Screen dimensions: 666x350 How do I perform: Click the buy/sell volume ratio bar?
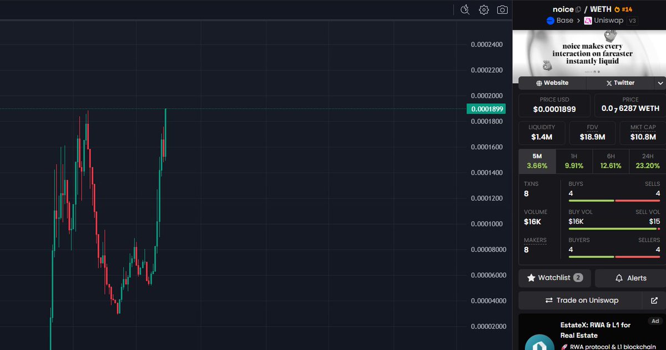(x=614, y=229)
